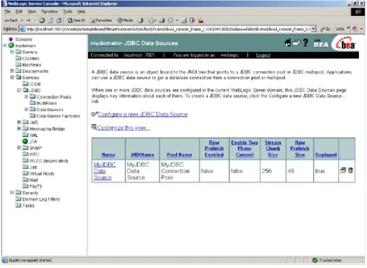Click the Trusted sites status bar zone
367x268 pixels.
[x=327, y=260]
